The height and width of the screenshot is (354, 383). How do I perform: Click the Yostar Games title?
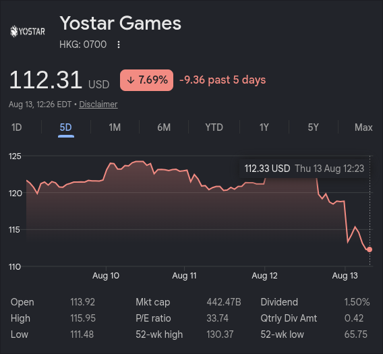(121, 23)
